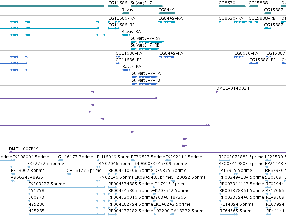Click the CG8449-PA protein label

coord(171,53)
